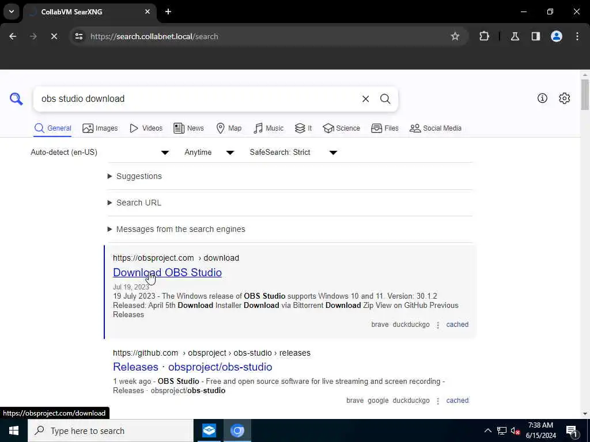The height and width of the screenshot is (442, 590).
Task: Switch to the It tab
Action: click(x=303, y=128)
